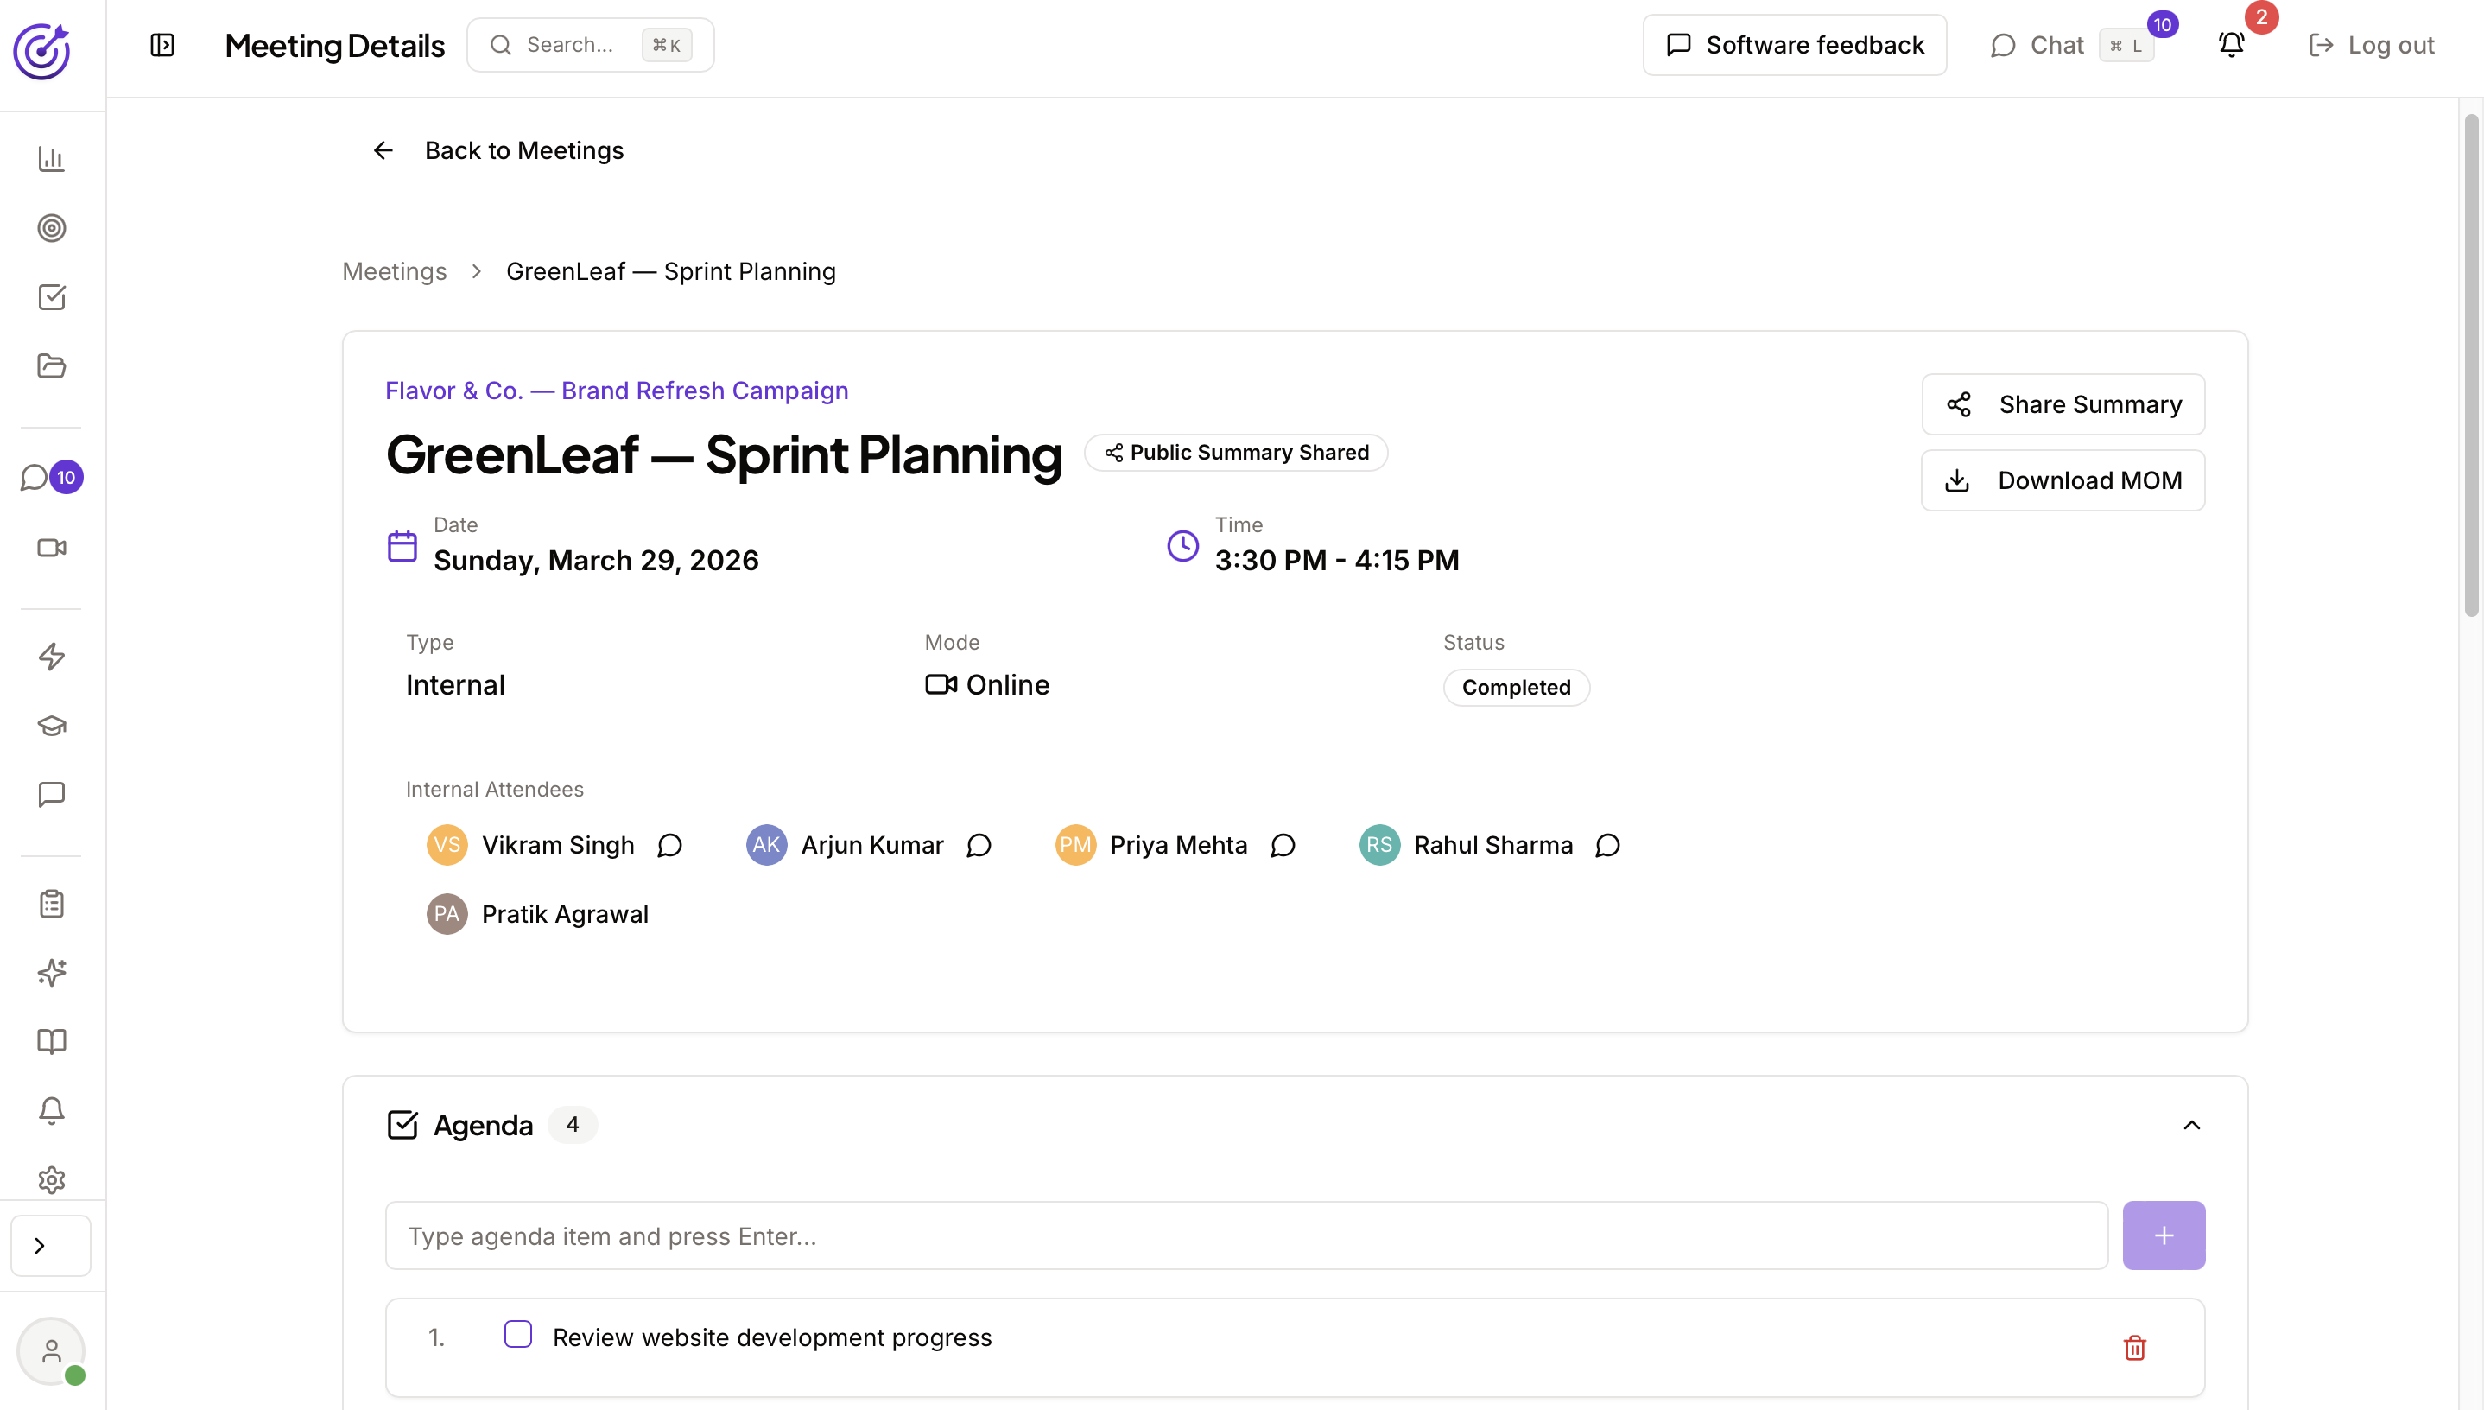Delete the first agenda item with the trash icon
2484x1410 pixels.
(2134, 1347)
